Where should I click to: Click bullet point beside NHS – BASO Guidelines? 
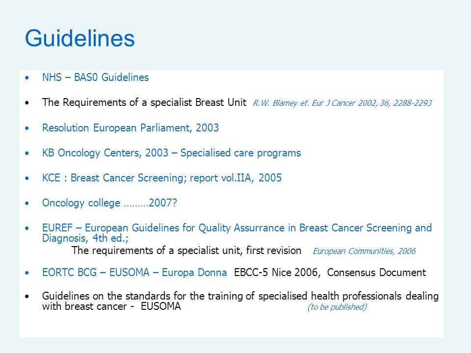(27, 78)
